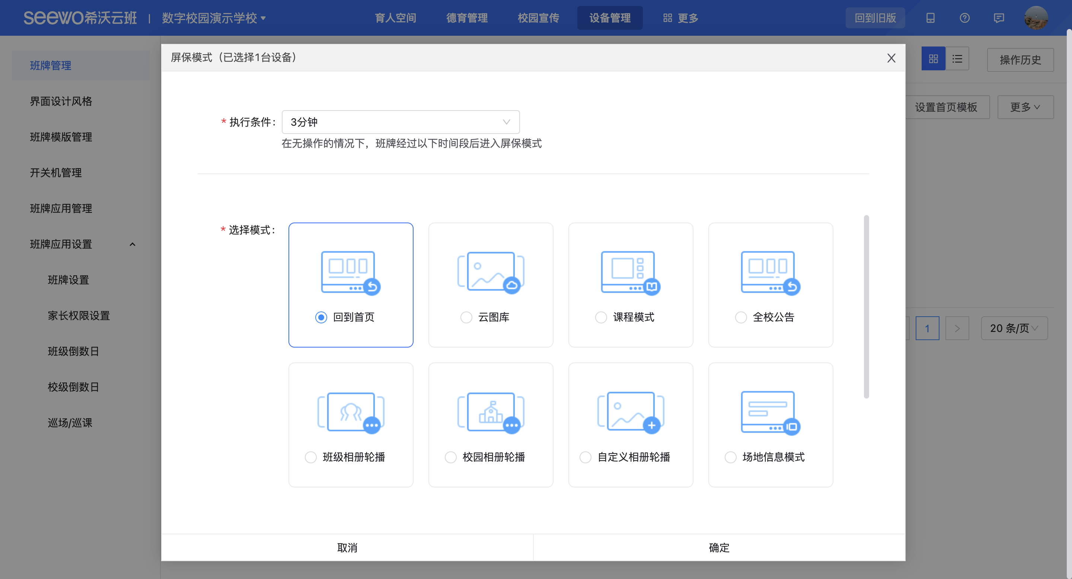Click the 课程模式 course mode illustration icon
This screenshot has width=1072, height=579.
pyautogui.click(x=631, y=273)
